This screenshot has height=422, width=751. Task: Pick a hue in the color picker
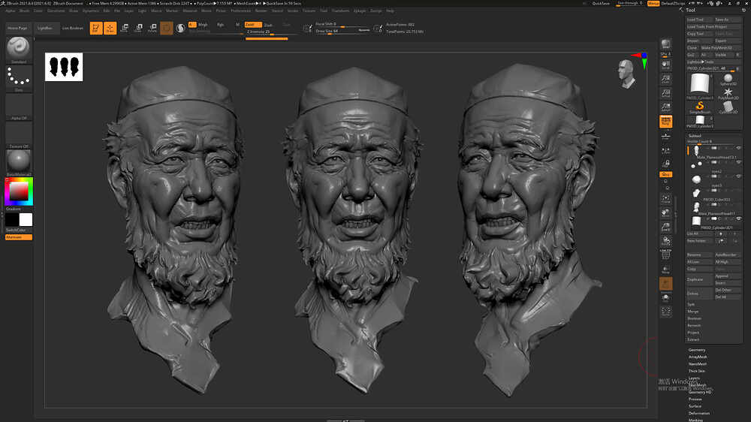coord(19,191)
